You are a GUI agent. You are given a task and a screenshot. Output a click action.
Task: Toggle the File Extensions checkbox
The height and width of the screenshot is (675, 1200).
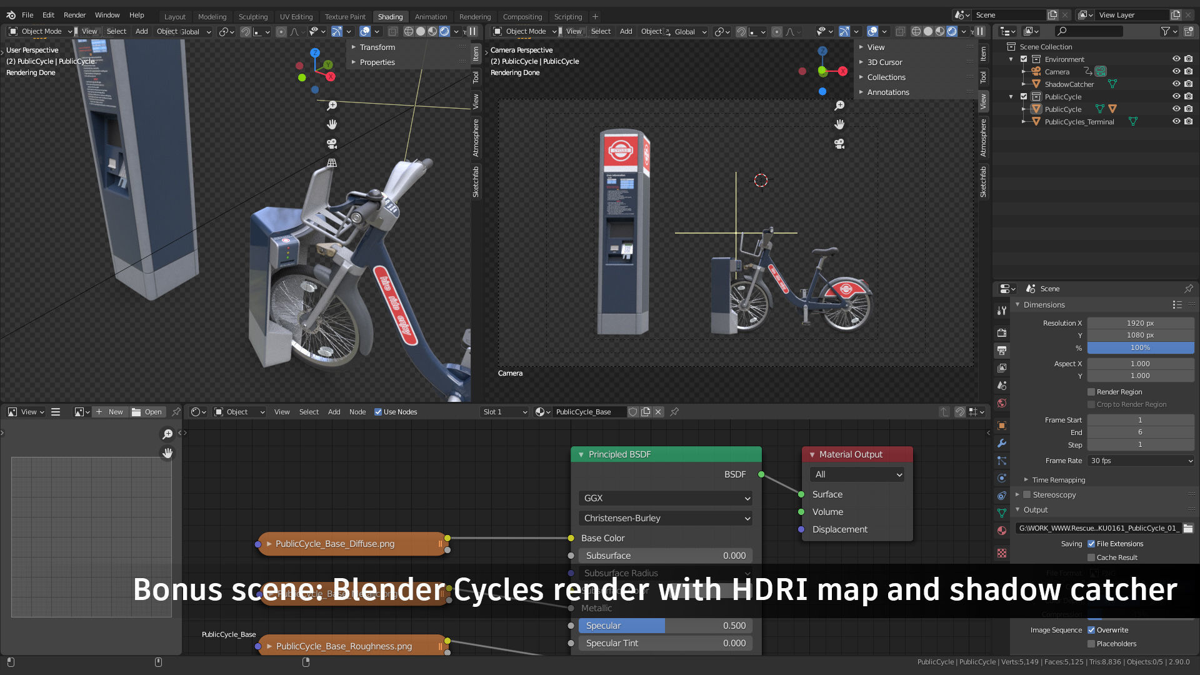pos(1091,544)
